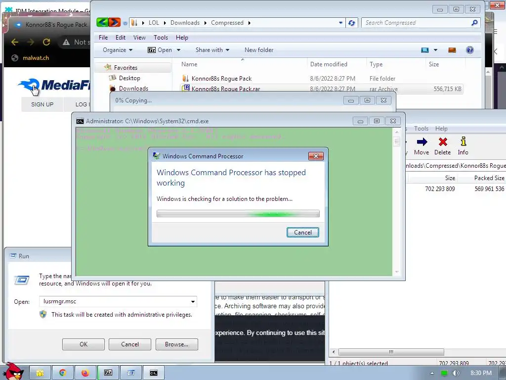
Task: Open the File menu in Explorer
Action: 103,38
